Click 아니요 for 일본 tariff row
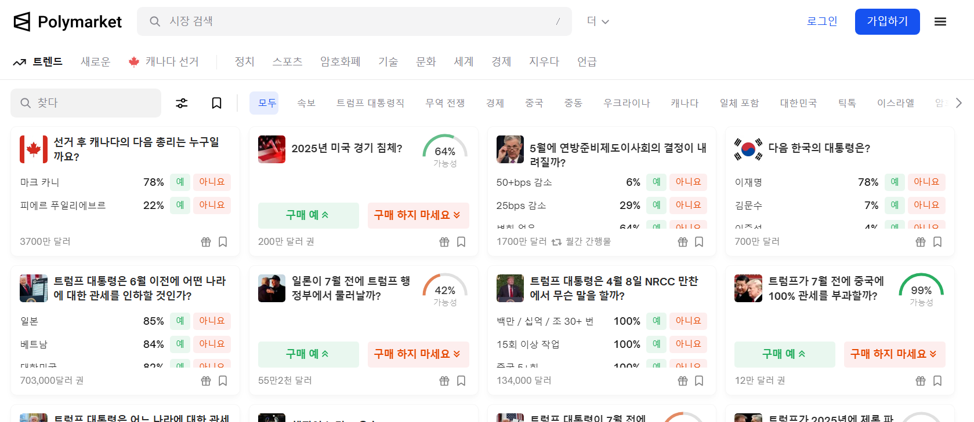This screenshot has width=974, height=422. click(212, 321)
